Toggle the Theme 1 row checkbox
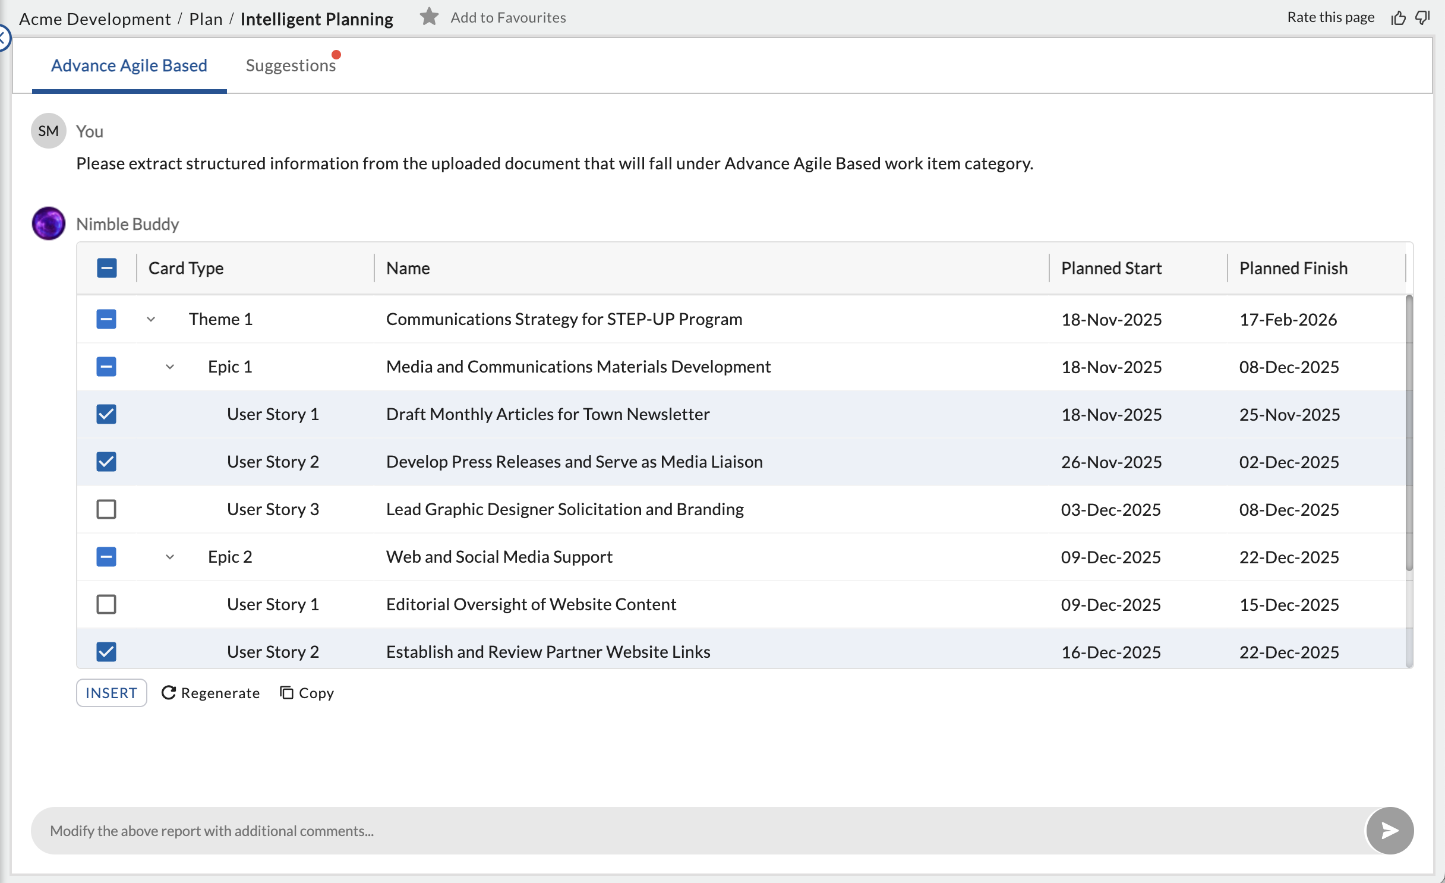This screenshot has height=883, width=1445. [106, 319]
